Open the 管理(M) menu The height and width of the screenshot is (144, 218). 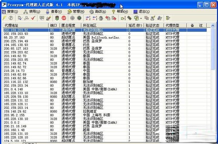[x=76, y=12]
